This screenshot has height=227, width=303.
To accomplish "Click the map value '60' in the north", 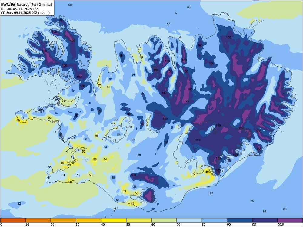I will (141, 57).
